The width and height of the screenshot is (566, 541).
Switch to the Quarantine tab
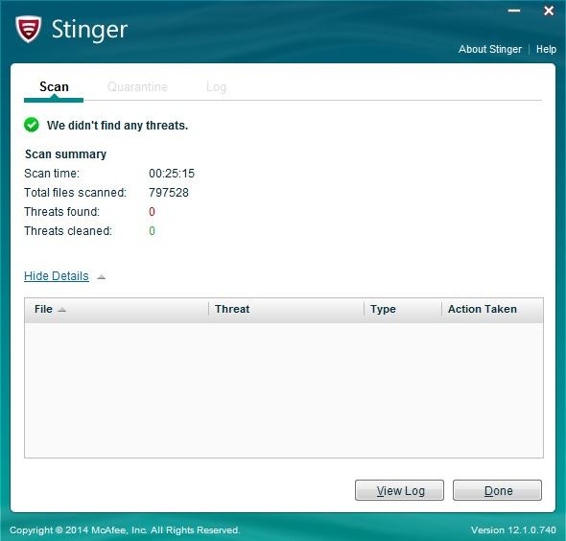click(137, 87)
